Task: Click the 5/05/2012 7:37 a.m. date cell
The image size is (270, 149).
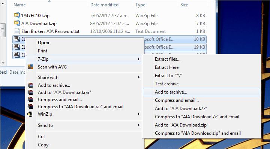Action: point(109,16)
